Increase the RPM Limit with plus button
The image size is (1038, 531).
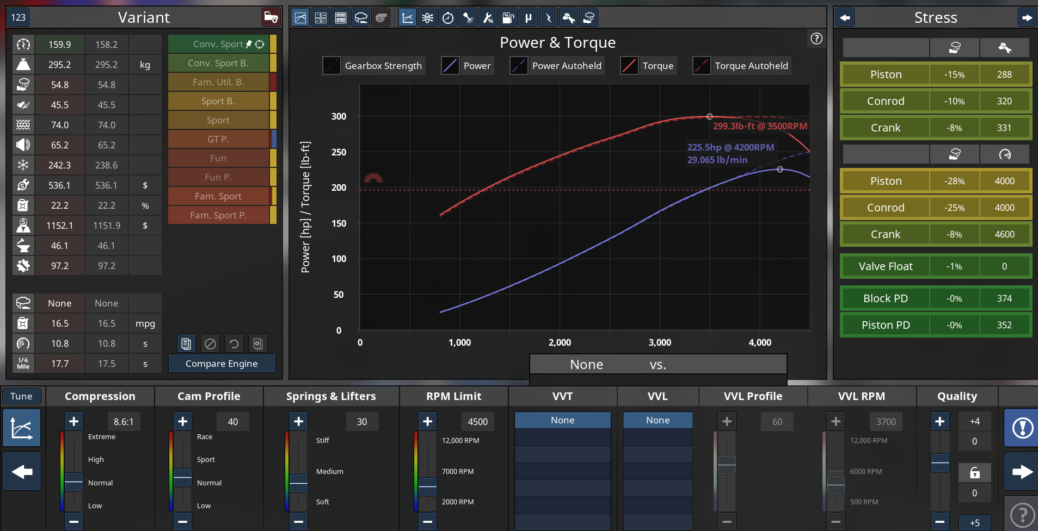click(x=427, y=421)
